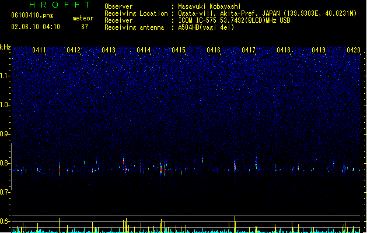The width and height of the screenshot is (367, 233).
Task: Click the 1.1 kHz axis label
Action: tap(5, 76)
